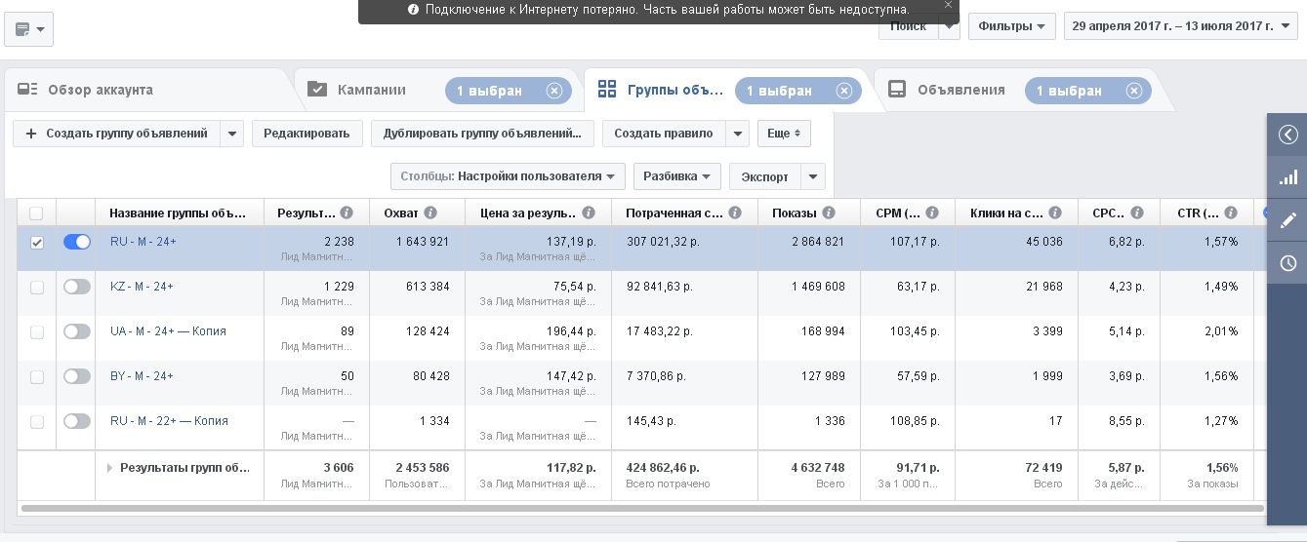Expand the Результаты групп объявлений summary row
The width and height of the screenshot is (1307, 542).
(x=109, y=468)
